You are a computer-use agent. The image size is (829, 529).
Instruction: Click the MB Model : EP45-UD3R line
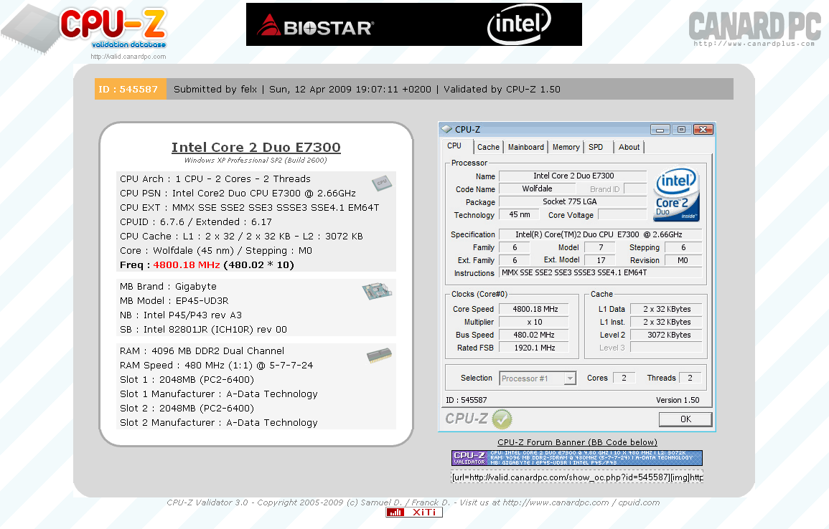pyautogui.click(x=174, y=301)
